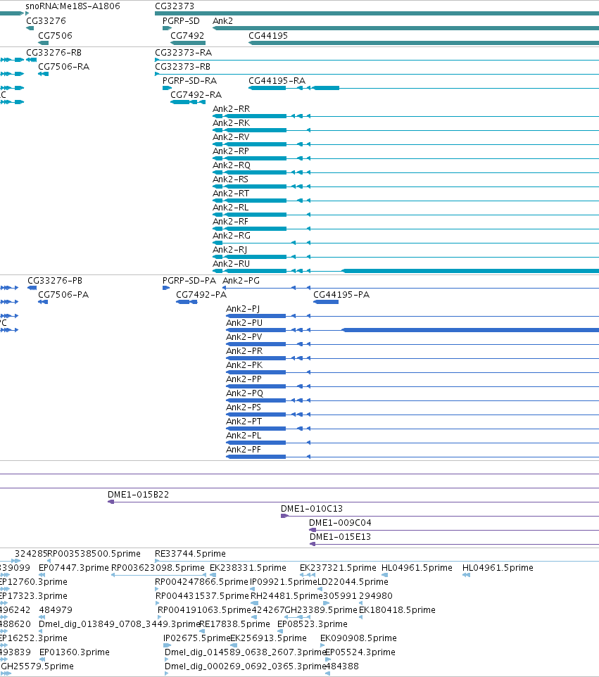Open the EP17323.3prime EST label
Screen dimensions: 599x677
[x=34, y=596]
